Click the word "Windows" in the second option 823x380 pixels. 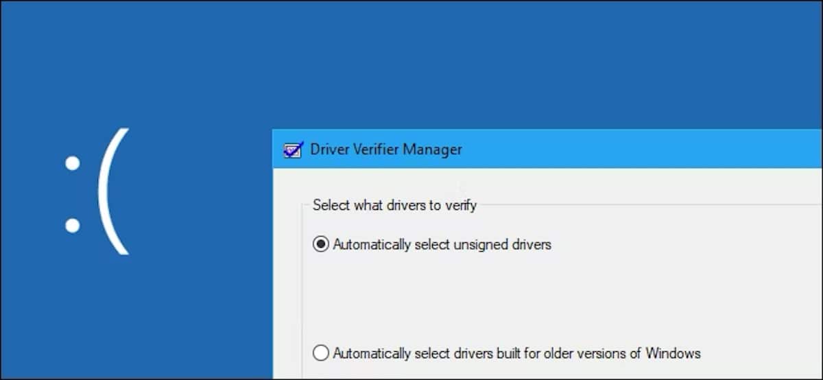point(675,354)
